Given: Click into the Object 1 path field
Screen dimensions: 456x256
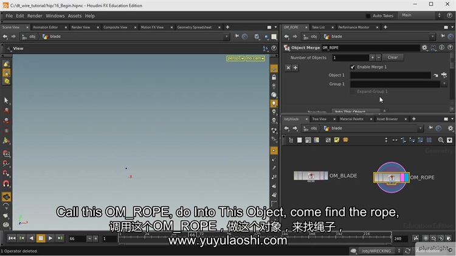Looking at the screenshot, I should click(x=390, y=75).
